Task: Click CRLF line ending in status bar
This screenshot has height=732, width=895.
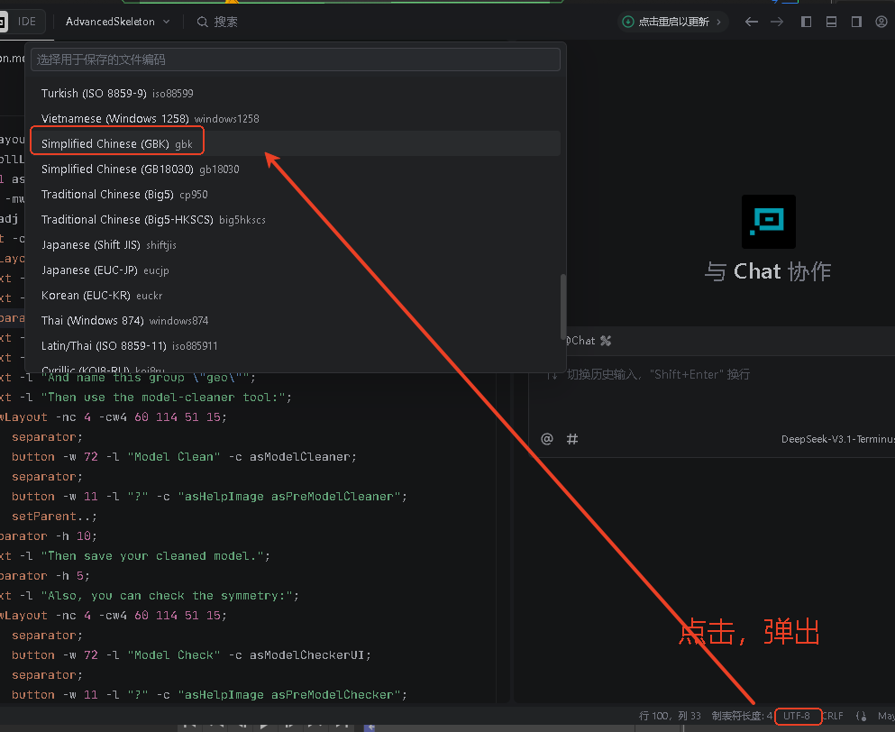Action: coord(833,716)
